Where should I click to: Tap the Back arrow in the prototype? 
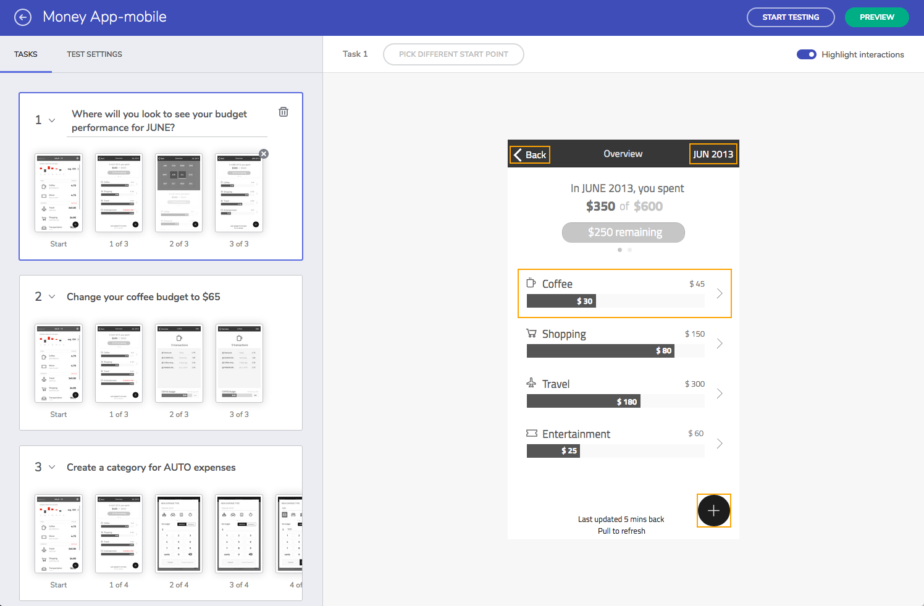coord(530,154)
